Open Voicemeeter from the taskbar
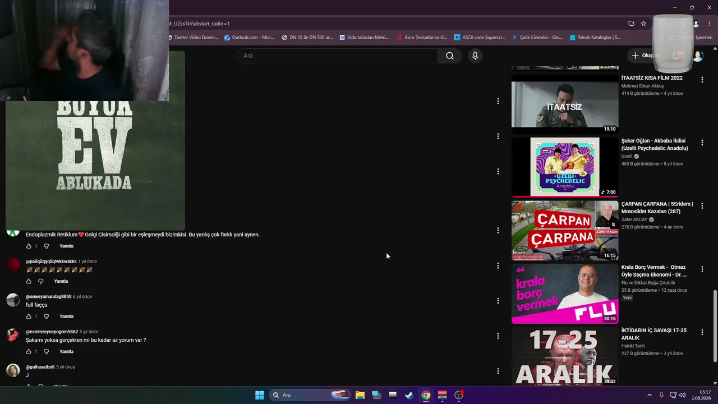 [442, 395]
